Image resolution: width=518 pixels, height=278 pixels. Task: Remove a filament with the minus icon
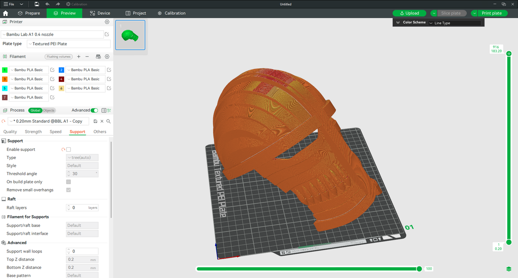pos(87,57)
